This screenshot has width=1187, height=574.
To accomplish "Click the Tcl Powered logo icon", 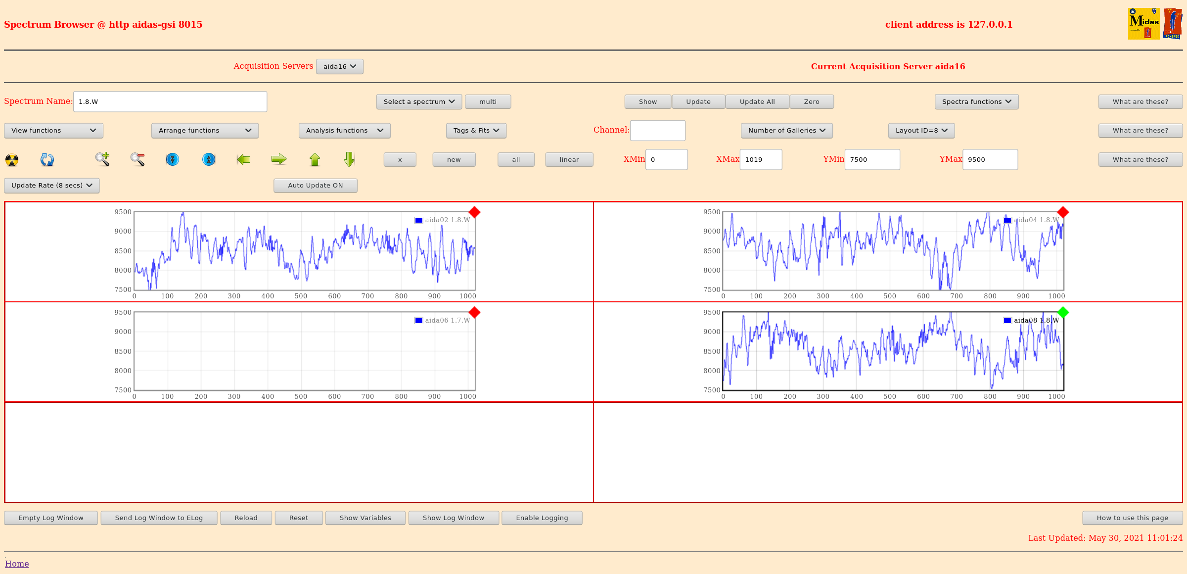I will tap(1172, 23).
